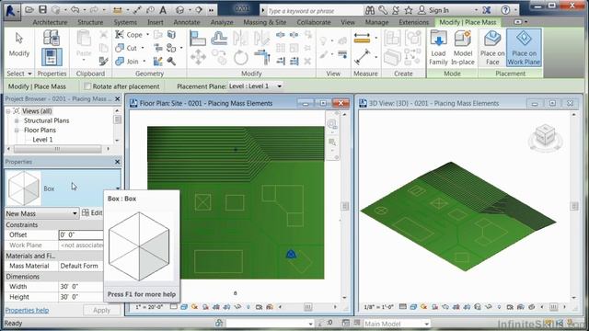
Task: Click the Project Browser horizontal scrollbar
Action: coord(57,149)
